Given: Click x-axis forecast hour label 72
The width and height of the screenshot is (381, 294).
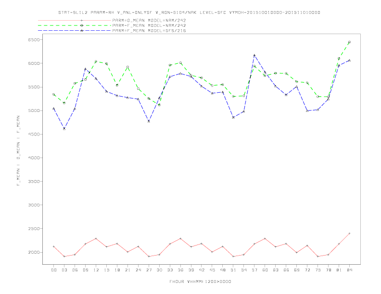Looking at the screenshot, I should 307,270.
